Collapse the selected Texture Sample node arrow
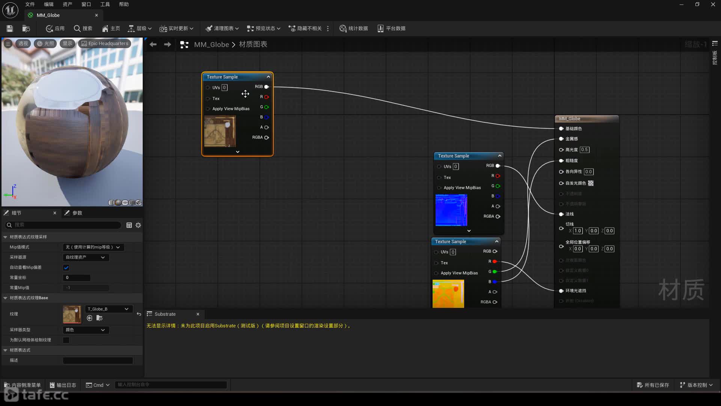721x406 pixels. pyautogui.click(x=268, y=77)
